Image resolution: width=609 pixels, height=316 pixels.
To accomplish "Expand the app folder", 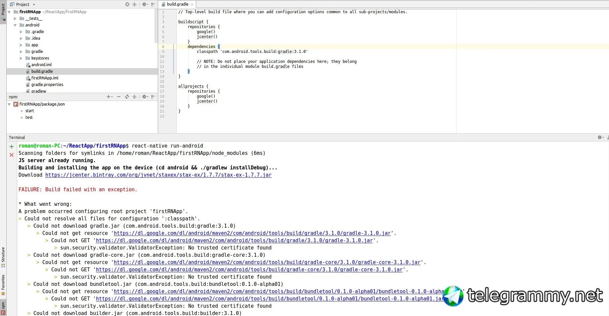I will tap(21, 45).
